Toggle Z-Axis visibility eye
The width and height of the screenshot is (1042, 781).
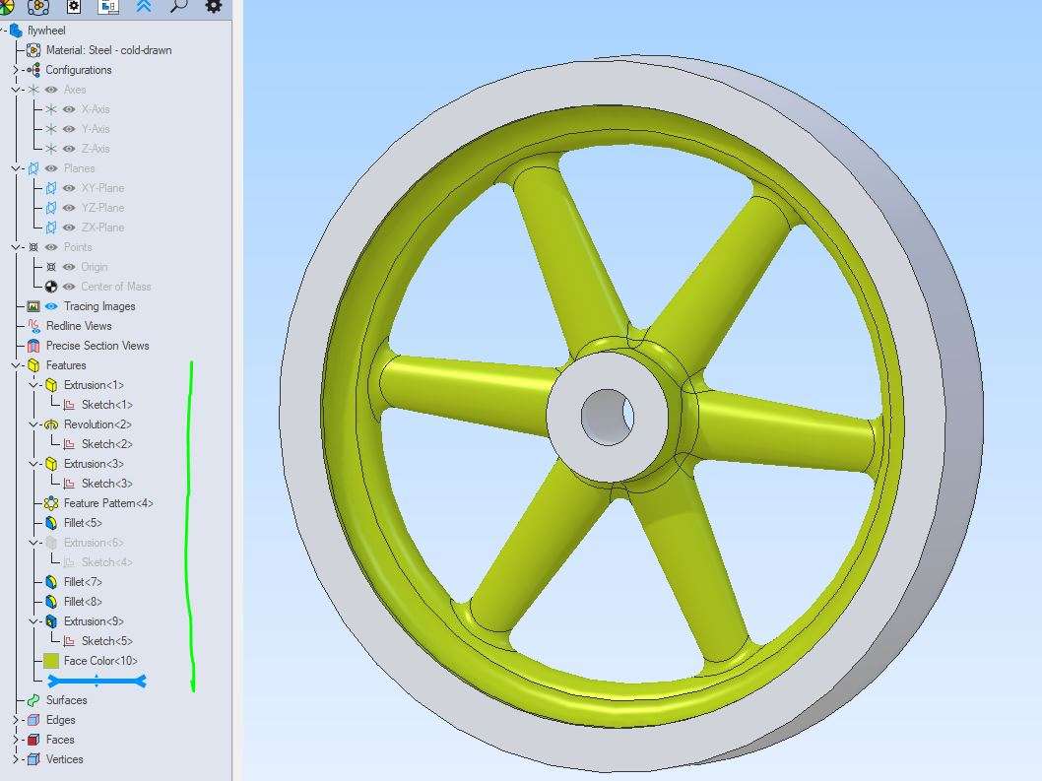pos(69,149)
